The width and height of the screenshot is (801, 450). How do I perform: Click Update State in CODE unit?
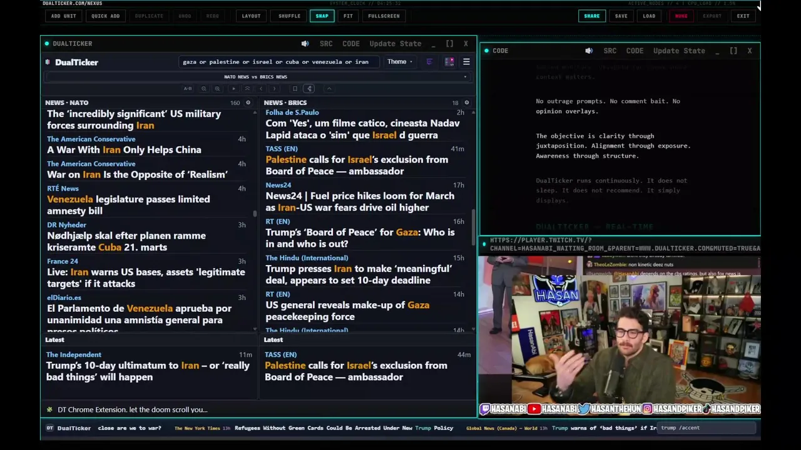[x=679, y=51]
